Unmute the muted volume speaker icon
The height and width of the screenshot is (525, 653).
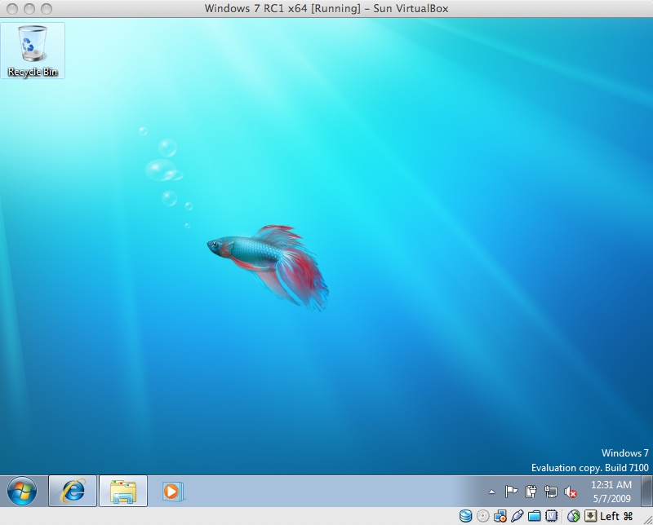tap(571, 492)
